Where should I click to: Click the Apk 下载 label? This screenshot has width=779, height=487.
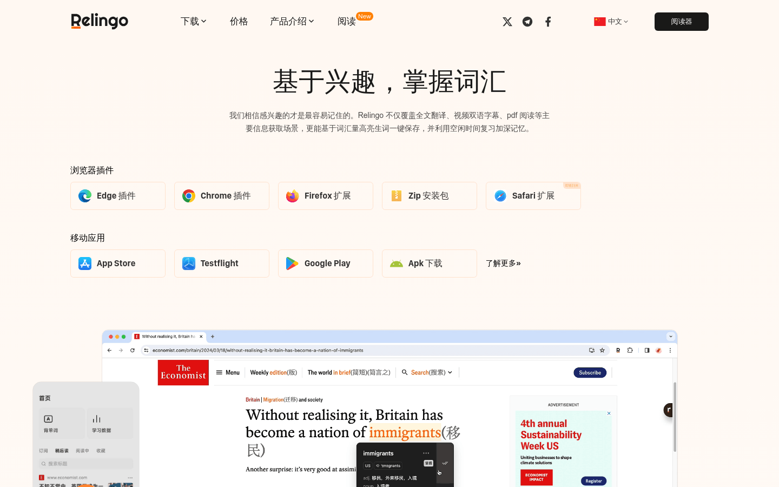click(425, 264)
